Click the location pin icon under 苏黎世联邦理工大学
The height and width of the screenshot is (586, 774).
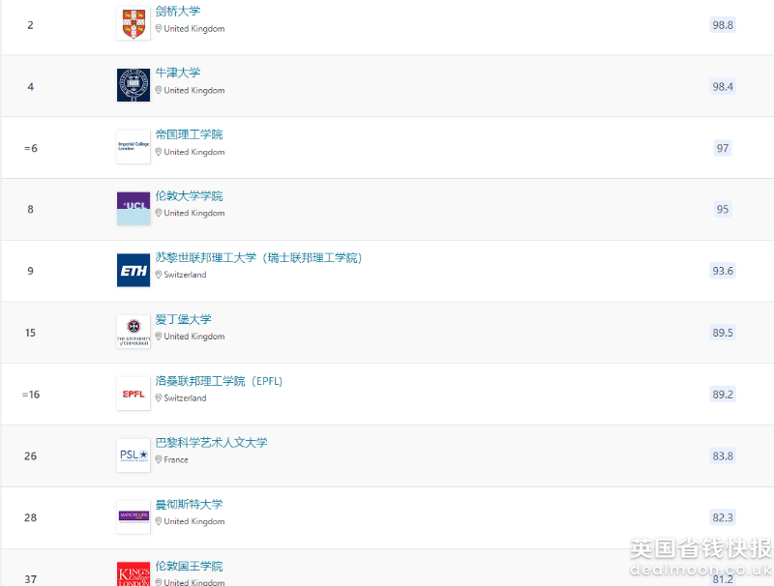159,275
